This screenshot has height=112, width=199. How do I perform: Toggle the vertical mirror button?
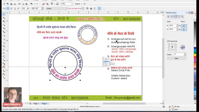point(184,30)
